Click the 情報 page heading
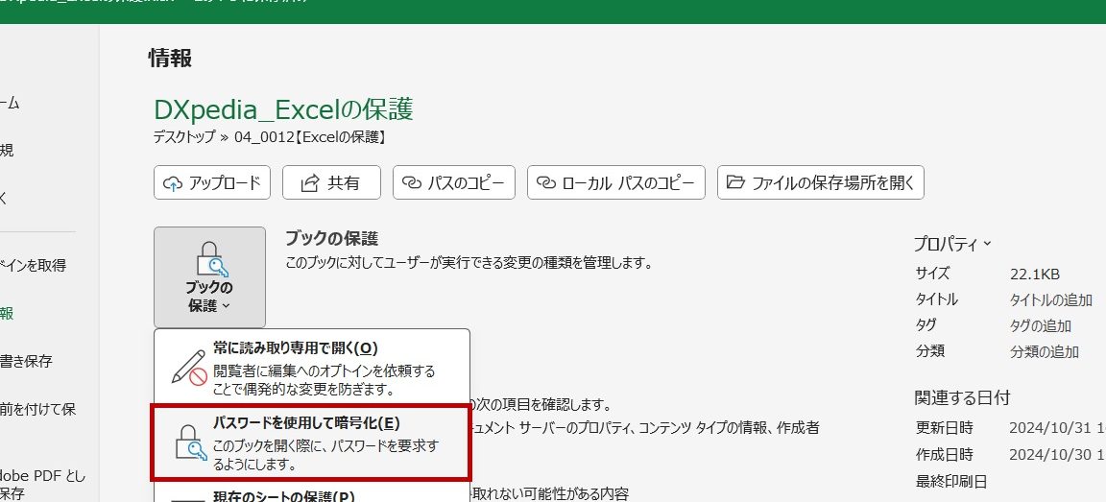 coord(170,59)
